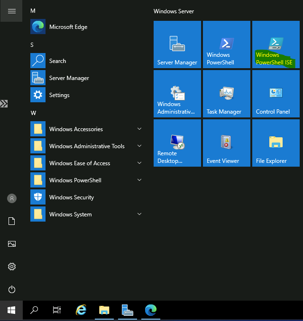Select the Windows Administrative Tools folder label

[x=87, y=146]
